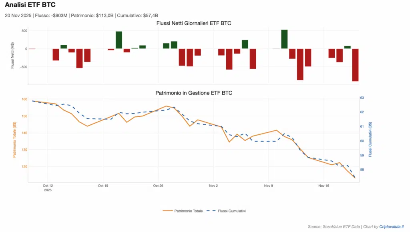410x232 pixels.
Task: Open the Criptovaluta.it link
Action: coord(392,226)
